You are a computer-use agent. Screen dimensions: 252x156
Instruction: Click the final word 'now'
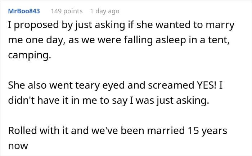18,146
